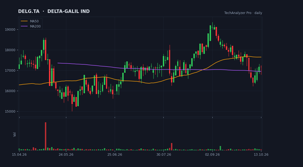The image size is (303, 167).
Task: Click the 25.06.26 date axis label
Action: (x=115, y=155)
